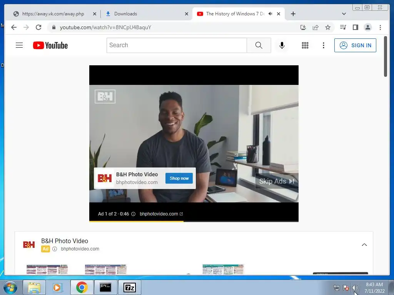394x295 pixels.
Task: Open tab search dropdown chevron
Action: (x=344, y=14)
